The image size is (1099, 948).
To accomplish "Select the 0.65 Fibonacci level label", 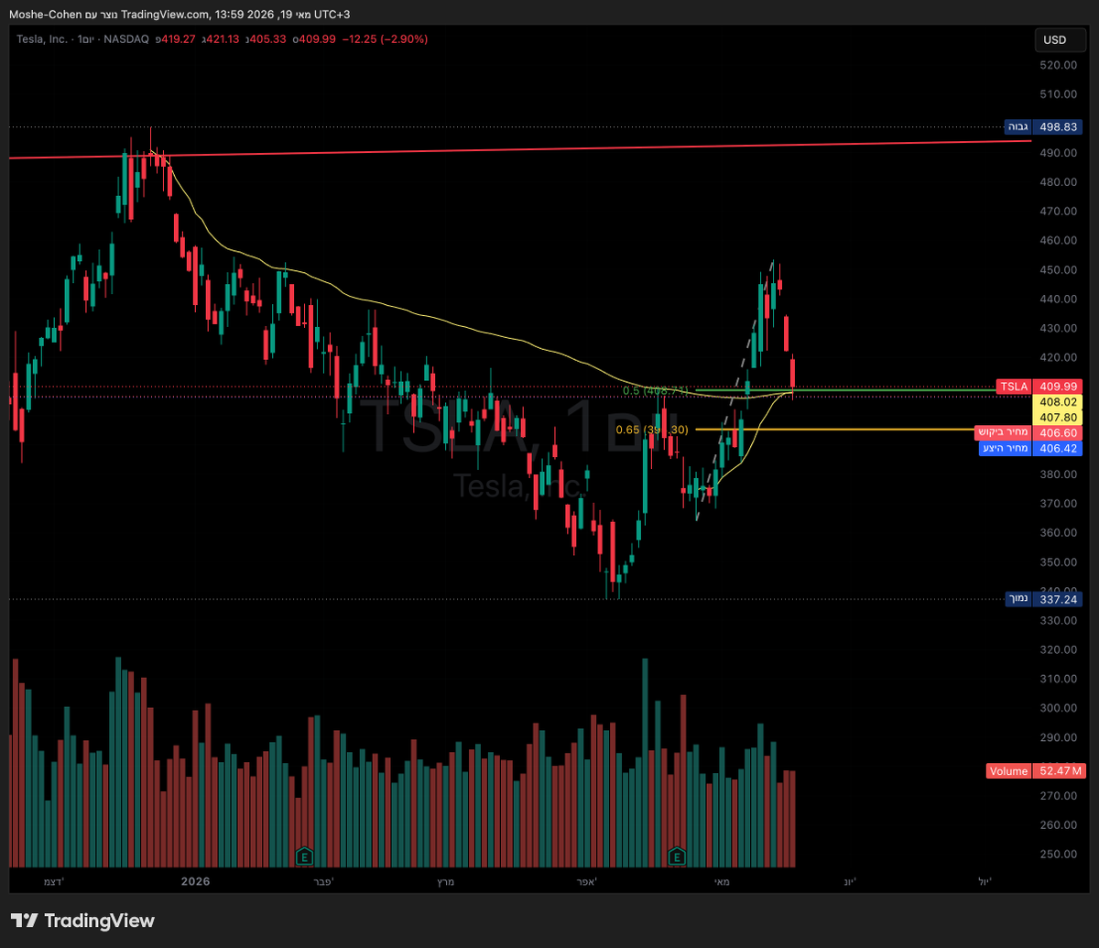I will tap(652, 430).
